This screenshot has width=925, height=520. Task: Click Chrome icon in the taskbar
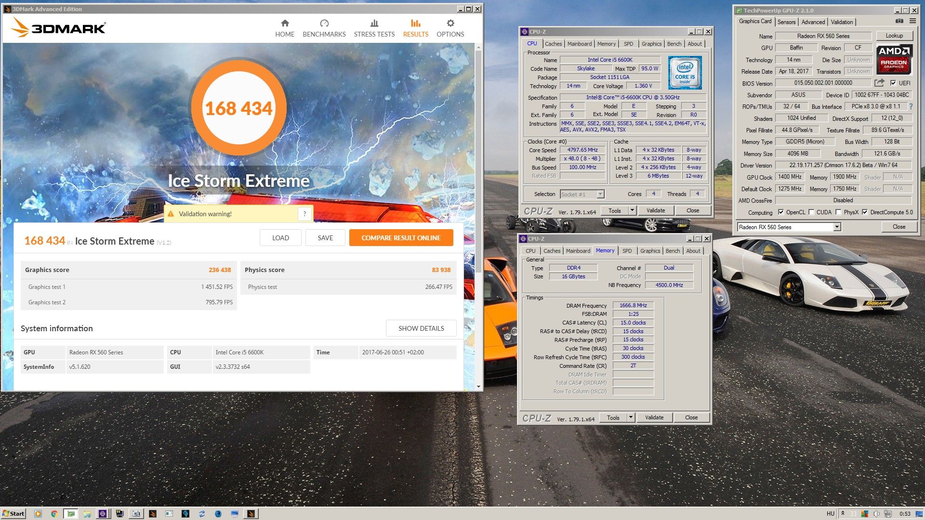(54, 514)
